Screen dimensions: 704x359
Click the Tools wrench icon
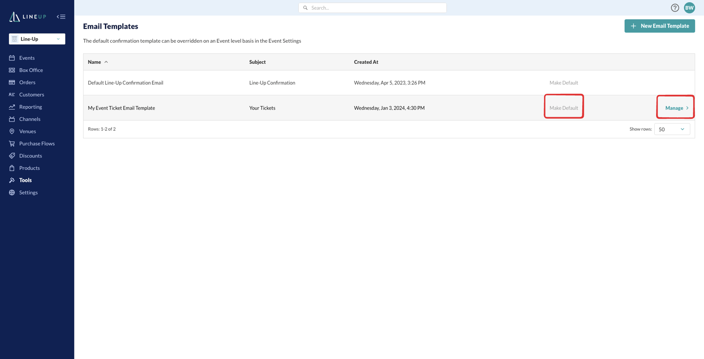pos(12,180)
